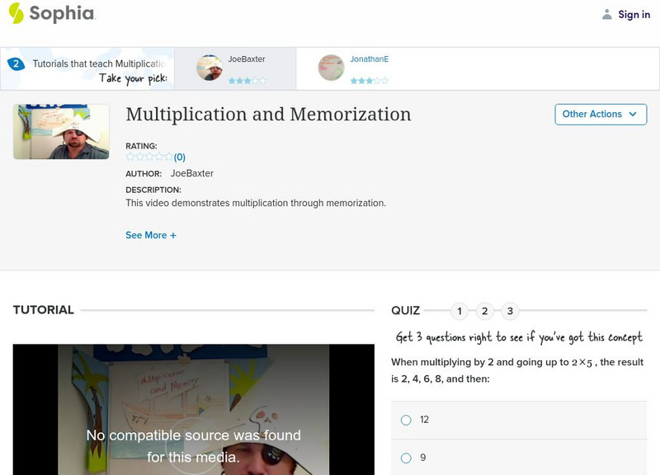Open quiz question step 3 circle
660x475 pixels.
[511, 311]
